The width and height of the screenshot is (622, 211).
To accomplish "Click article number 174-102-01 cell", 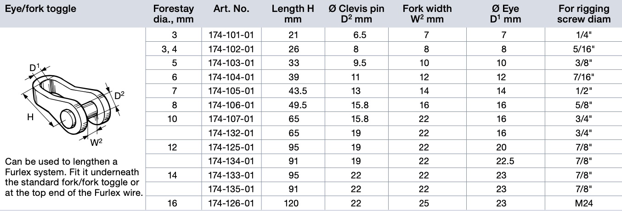I will [x=231, y=49].
